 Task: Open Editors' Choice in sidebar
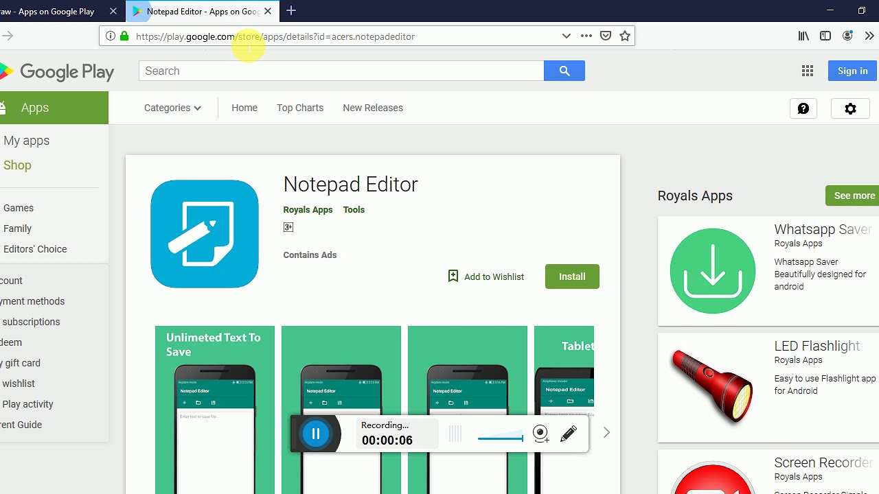pos(35,249)
